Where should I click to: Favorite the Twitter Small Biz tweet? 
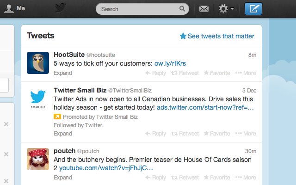coord(217,134)
